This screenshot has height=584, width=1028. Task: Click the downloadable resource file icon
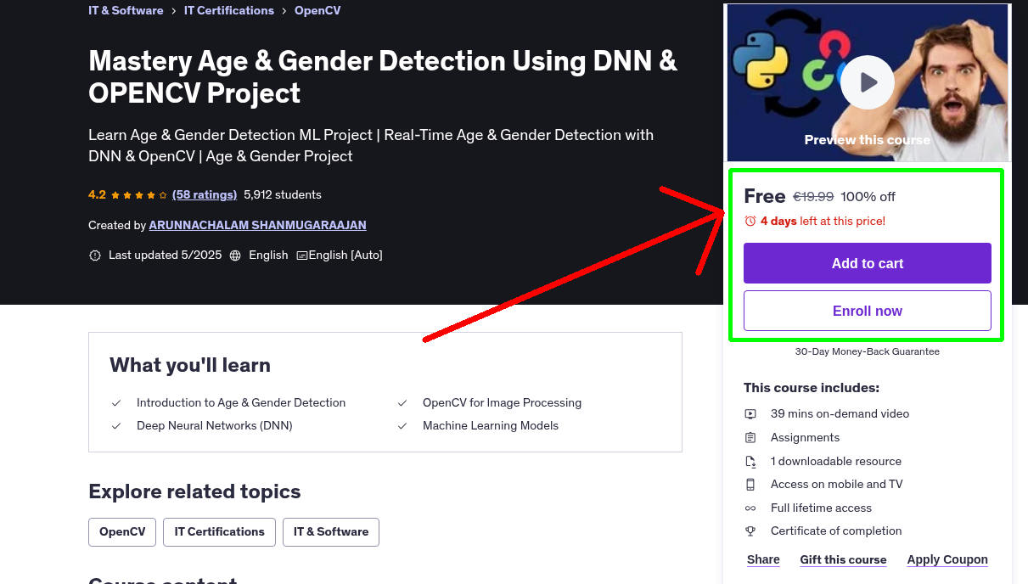pos(750,462)
